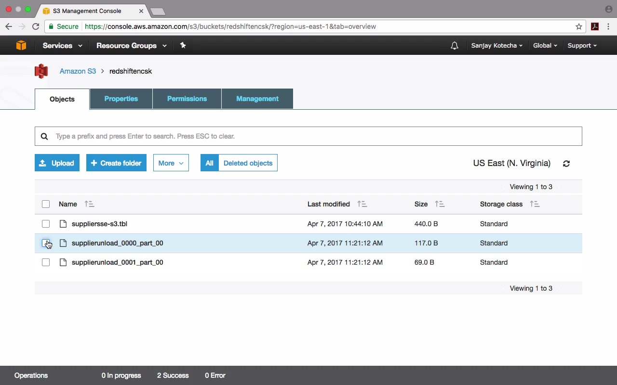Click the file icon beside supplierunload_0001_part_00
The image size is (617, 385).
click(63, 262)
